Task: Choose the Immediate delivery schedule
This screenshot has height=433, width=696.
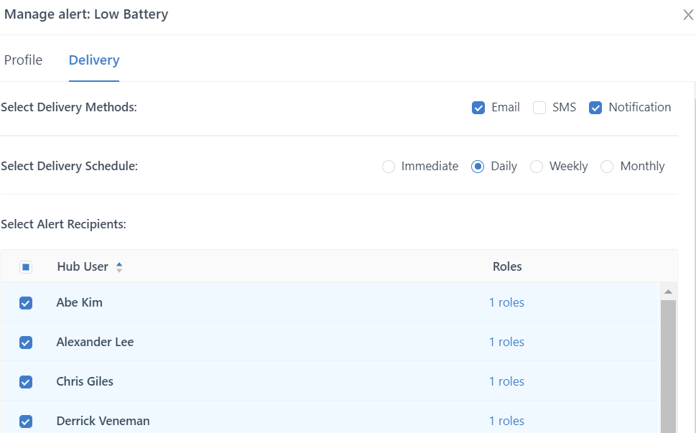Action: point(389,167)
